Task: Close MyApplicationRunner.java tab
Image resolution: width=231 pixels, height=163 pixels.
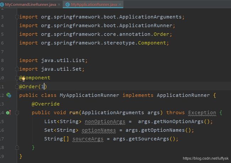Action: click(x=120, y=5)
